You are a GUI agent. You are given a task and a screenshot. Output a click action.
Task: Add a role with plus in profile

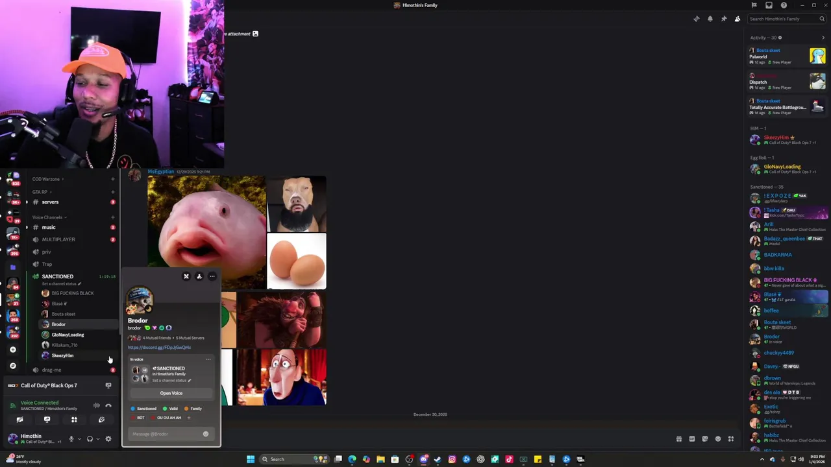click(189, 418)
